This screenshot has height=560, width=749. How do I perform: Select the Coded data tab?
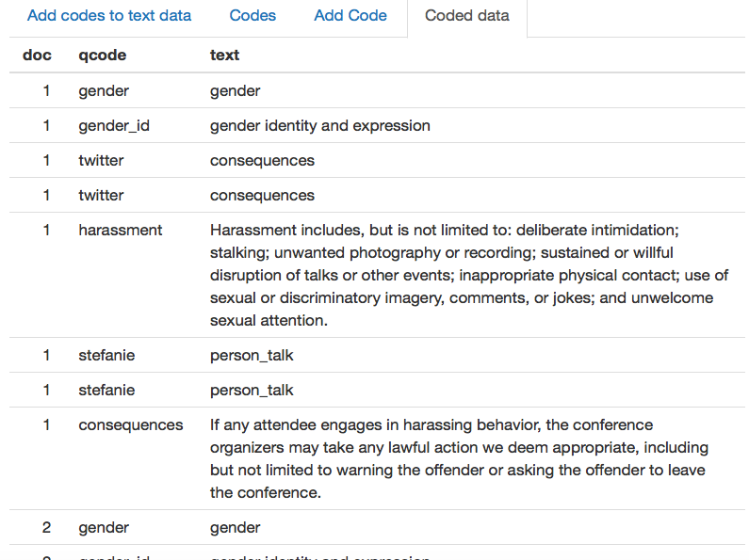pyautogui.click(x=467, y=16)
